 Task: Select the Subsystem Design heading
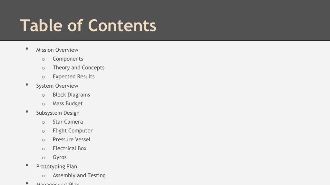(58, 113)
